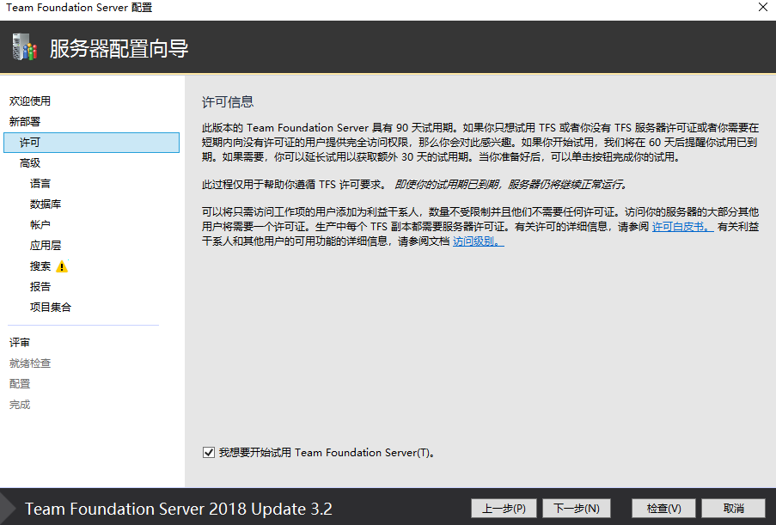The width and height of the screenshot is (776, 525).
Task: Click the 许可信息 heading
Action: coord(228,102)
